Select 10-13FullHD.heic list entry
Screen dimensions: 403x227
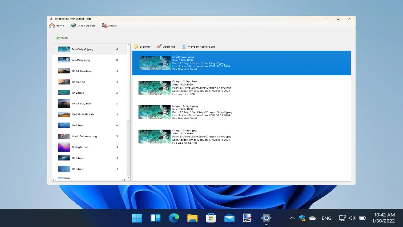(89, 114)
